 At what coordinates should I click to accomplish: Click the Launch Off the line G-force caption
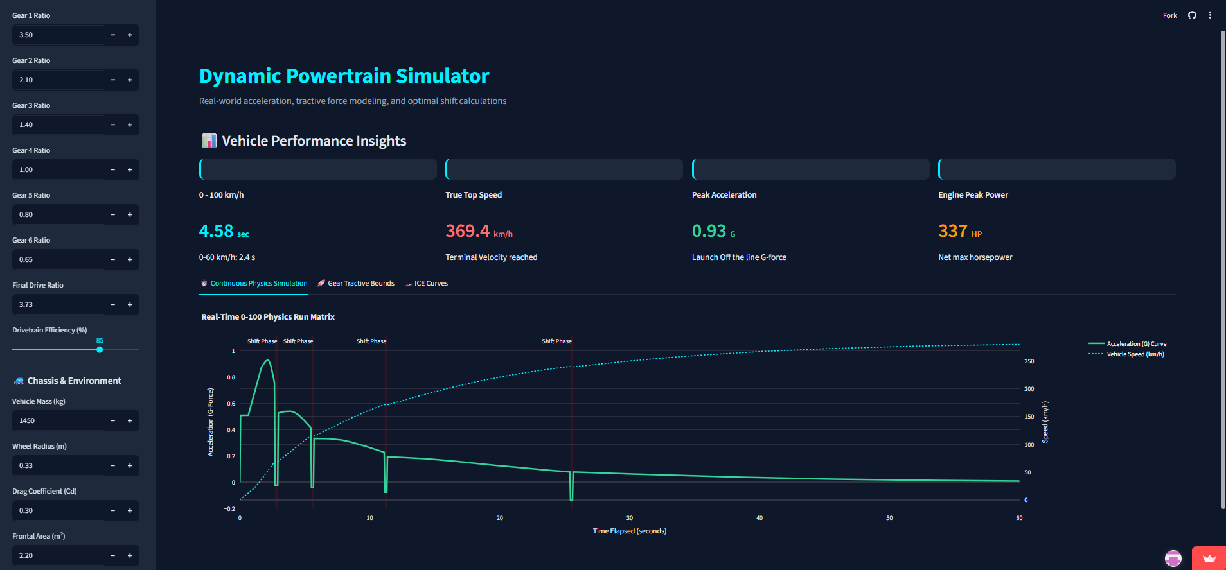pyautogui.click(x=739, y=257)
